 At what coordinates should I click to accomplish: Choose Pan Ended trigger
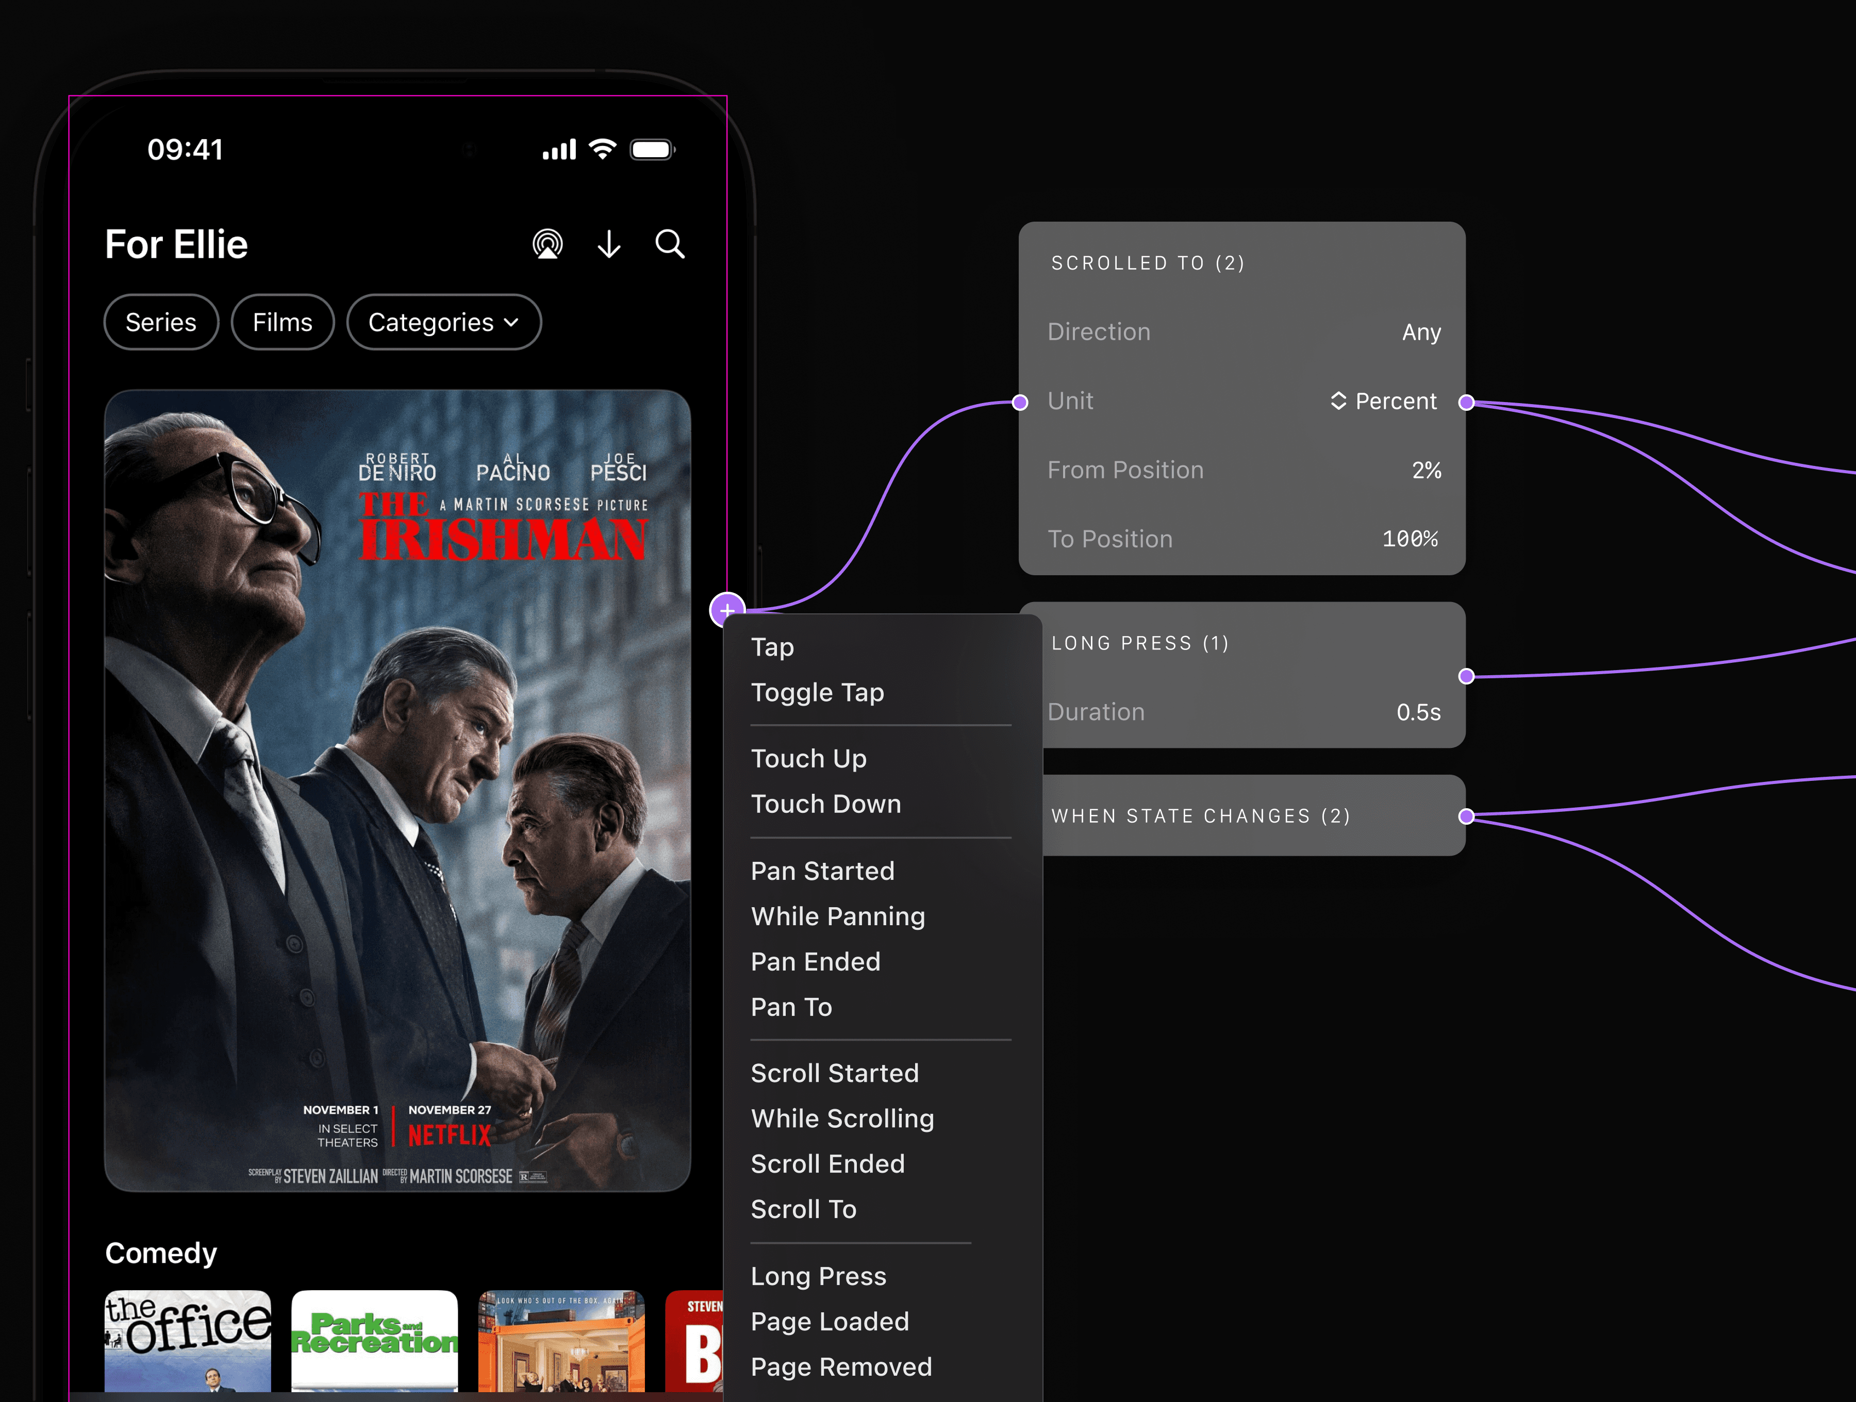pos(816,961)
